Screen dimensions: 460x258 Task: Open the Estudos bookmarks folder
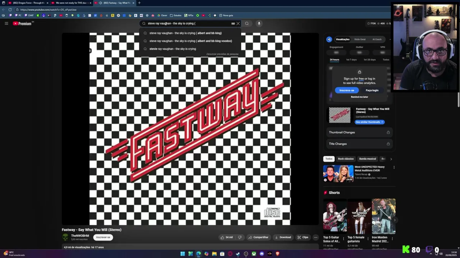[175, 15]
